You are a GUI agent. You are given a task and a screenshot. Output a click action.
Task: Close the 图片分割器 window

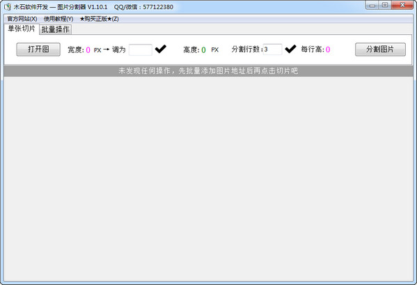402,5
